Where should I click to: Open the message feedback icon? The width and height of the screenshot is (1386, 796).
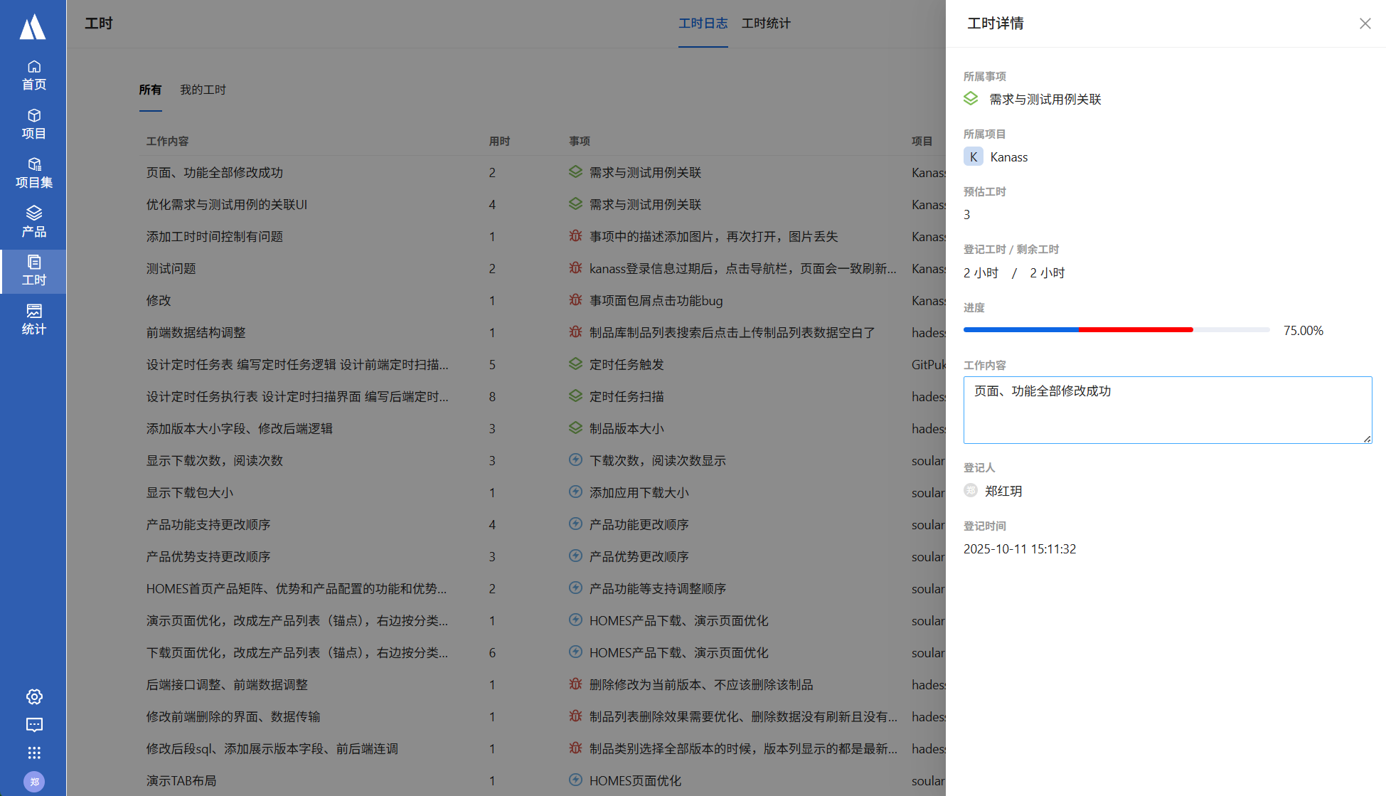pos(34,725)
